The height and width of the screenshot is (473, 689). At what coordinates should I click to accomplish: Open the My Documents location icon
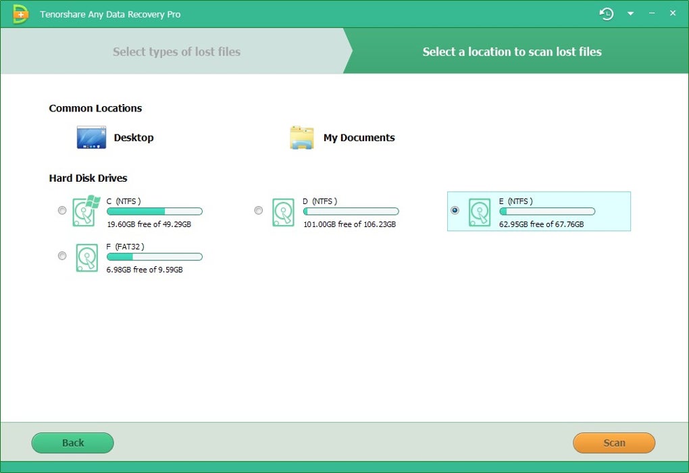(301, 136)
